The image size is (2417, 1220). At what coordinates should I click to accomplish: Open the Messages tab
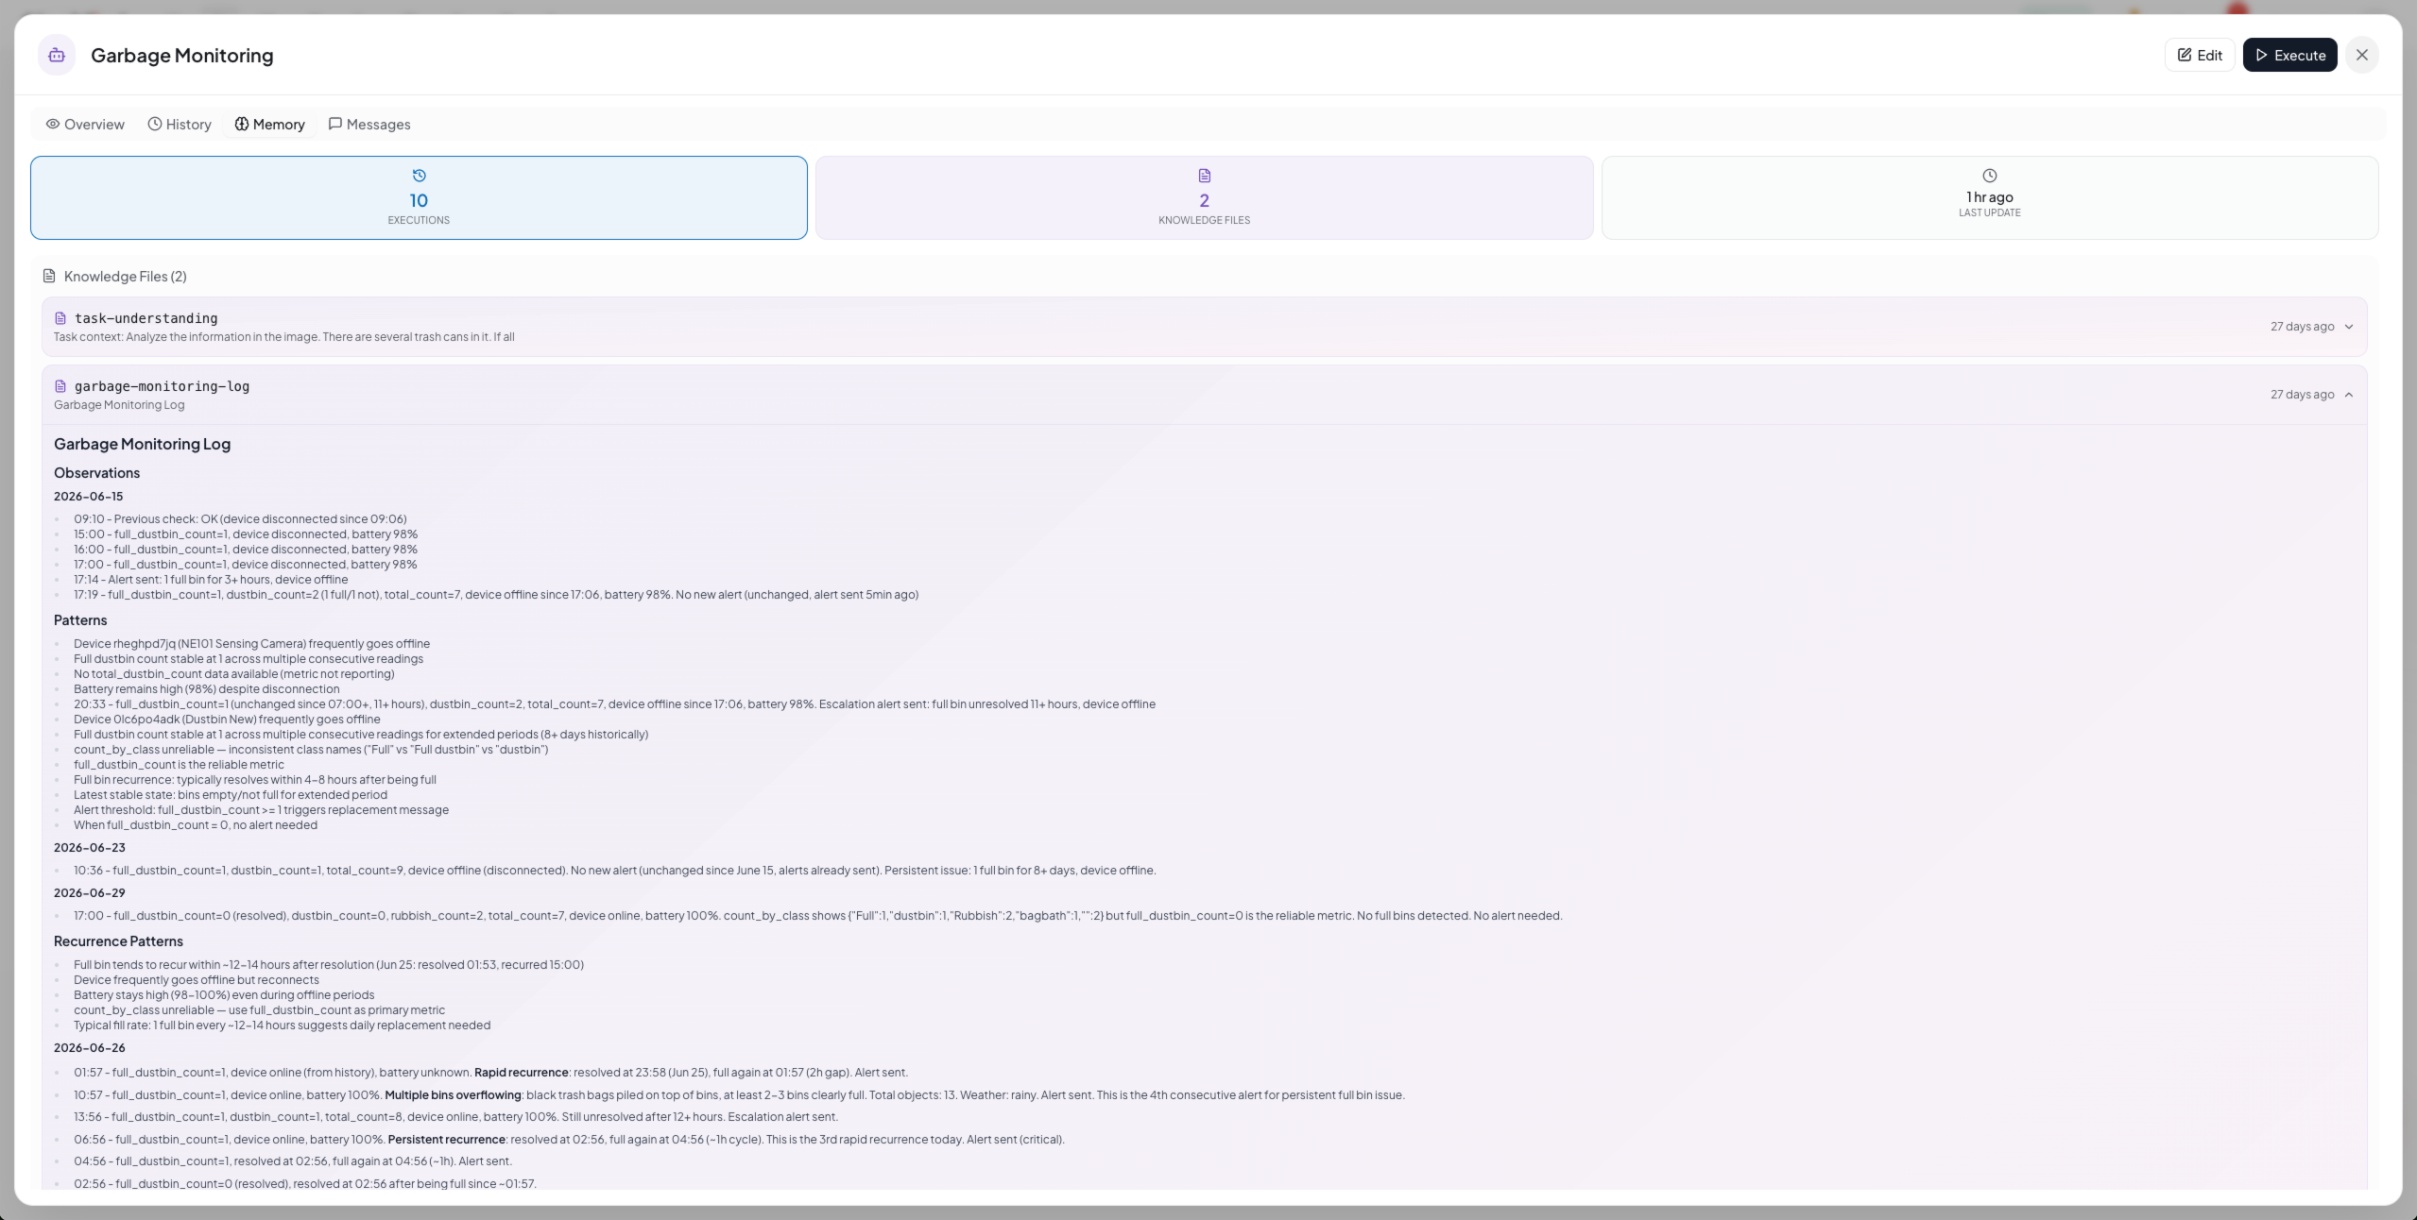tap(369, 124)
